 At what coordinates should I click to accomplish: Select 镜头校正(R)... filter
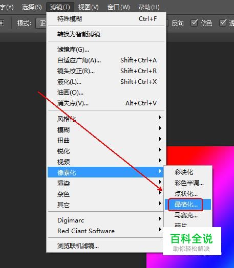(x=106, y=71)
